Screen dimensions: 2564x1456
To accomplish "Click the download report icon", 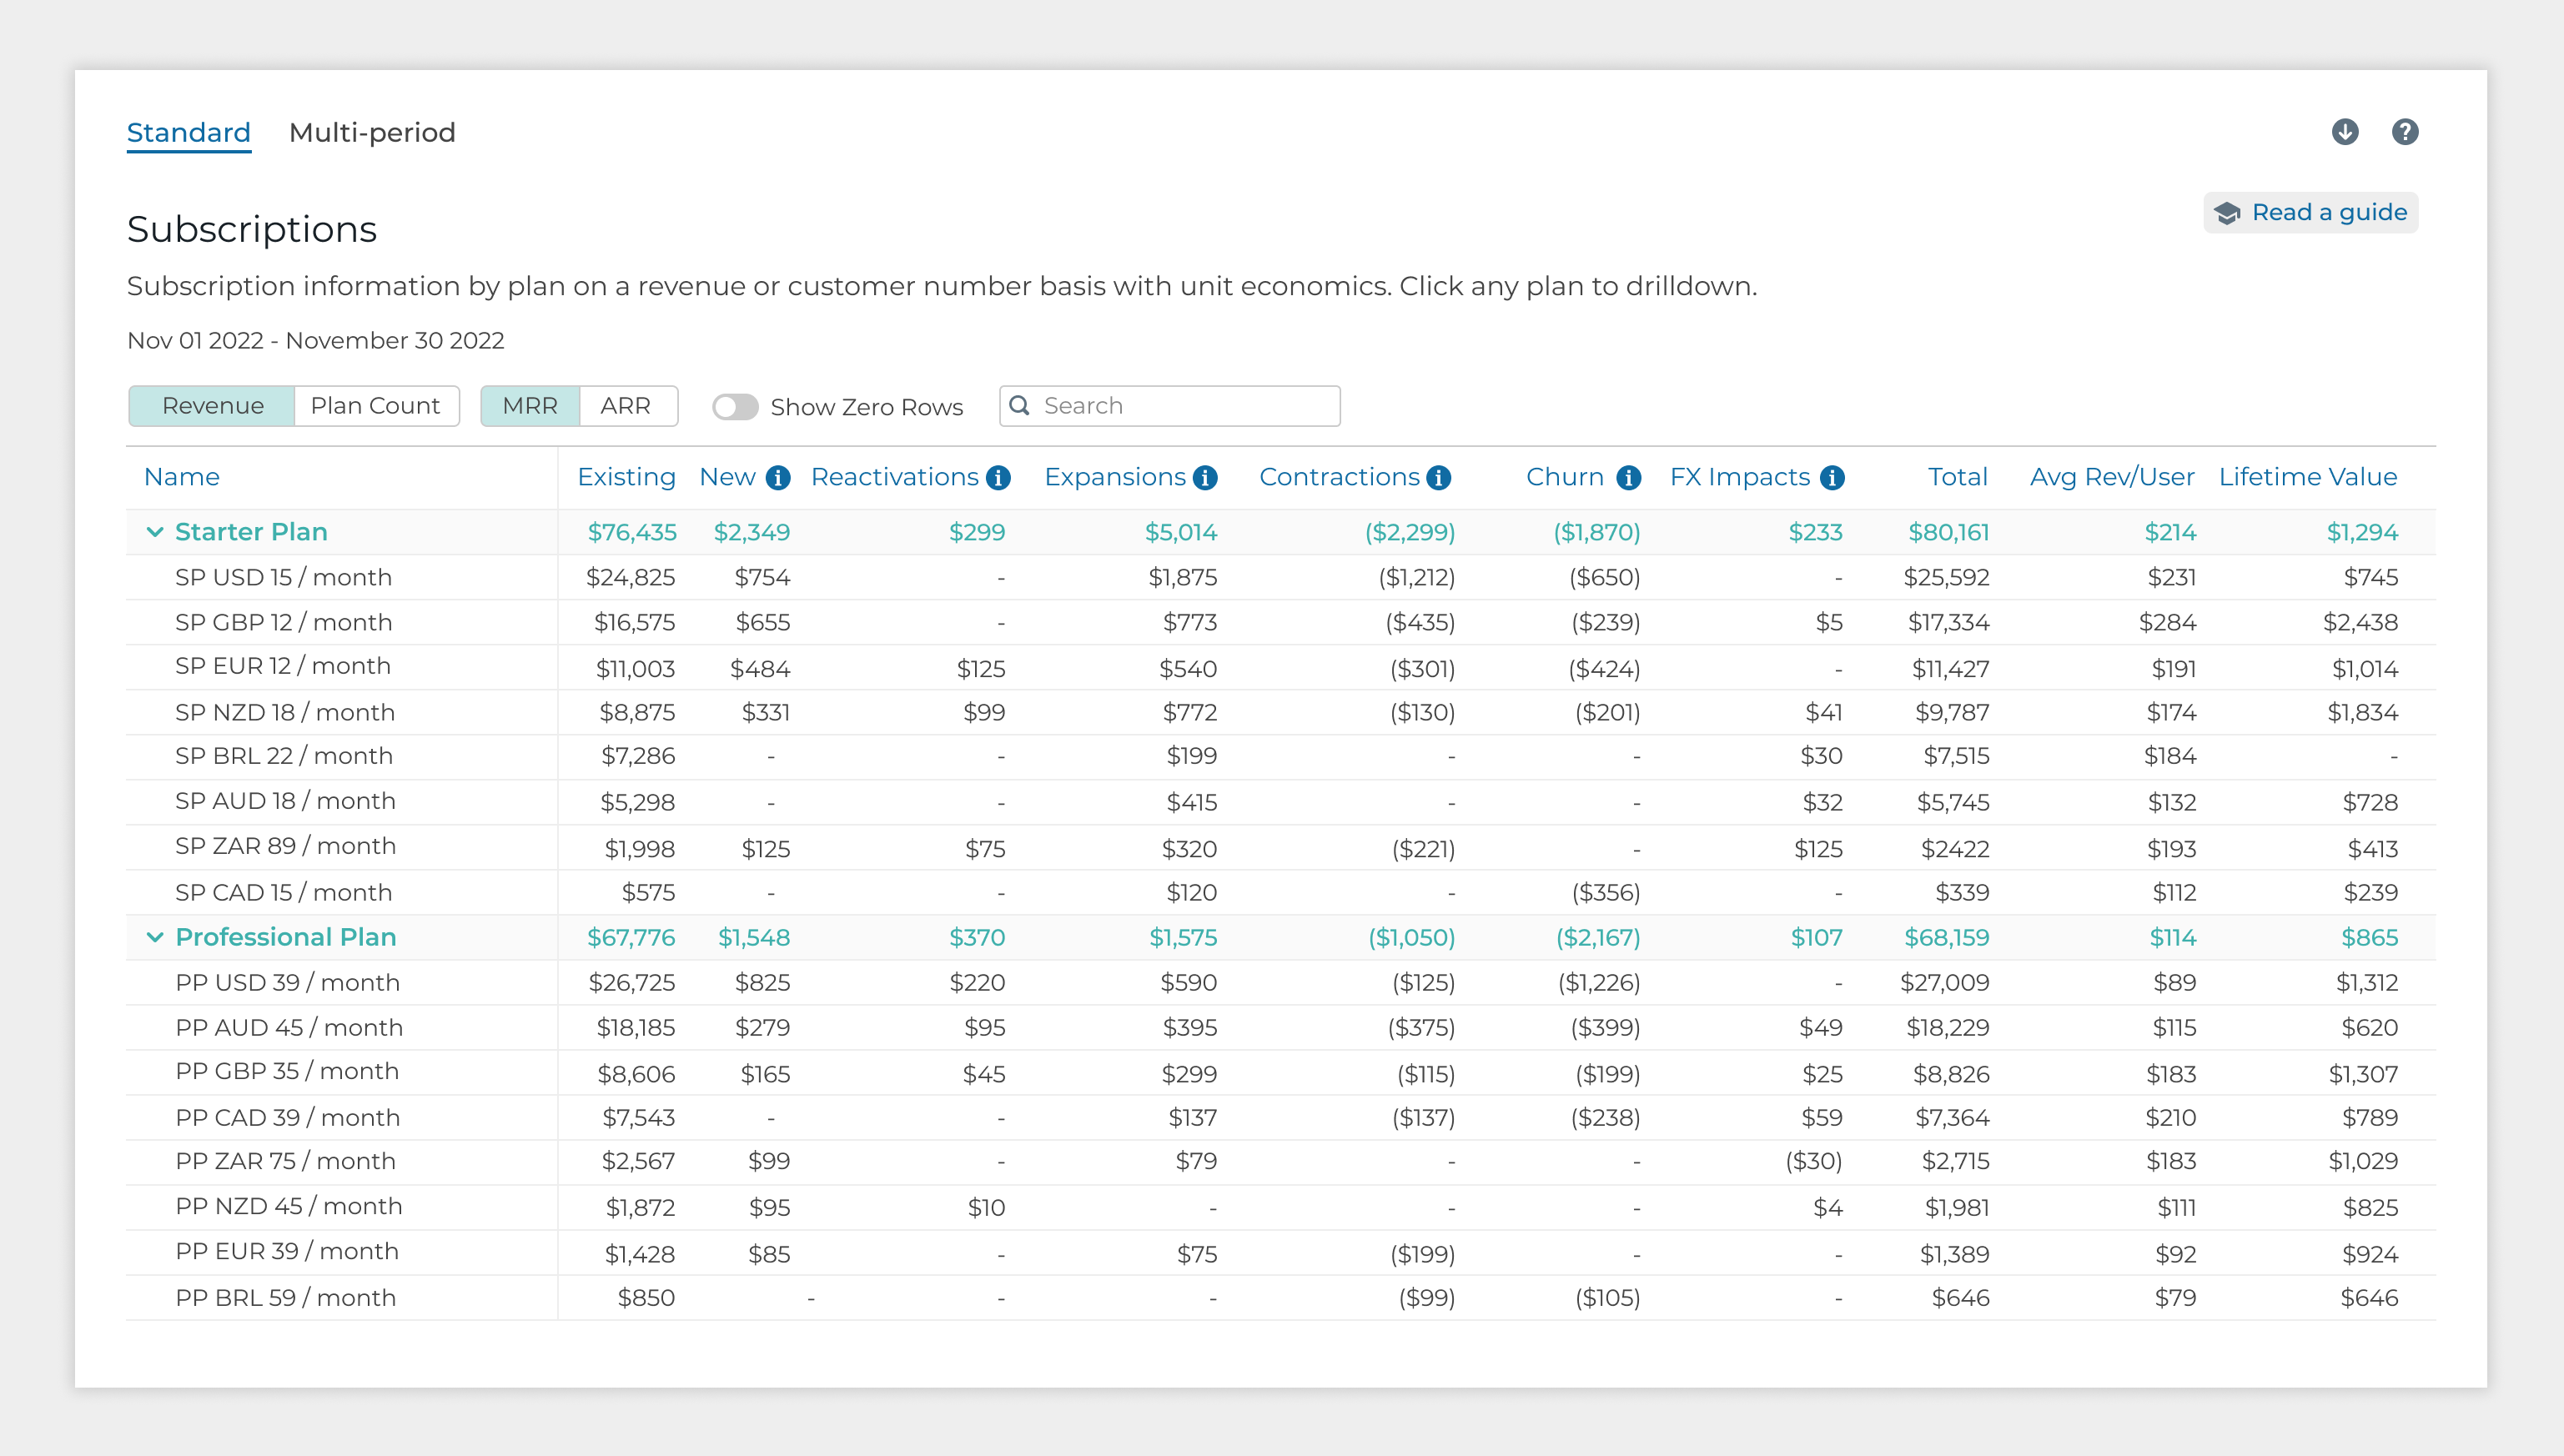I will (x=2344, y=132).
